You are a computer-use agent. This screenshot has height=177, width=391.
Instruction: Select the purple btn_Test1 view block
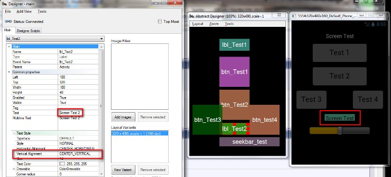235,72
